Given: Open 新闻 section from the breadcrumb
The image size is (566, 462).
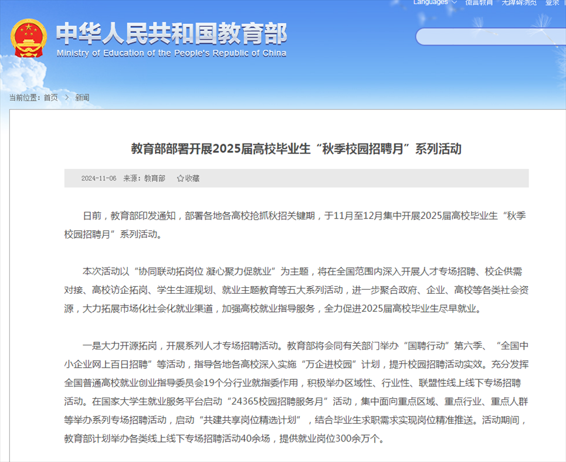Looking at the screenshot, I should click(x=82, y=98).
